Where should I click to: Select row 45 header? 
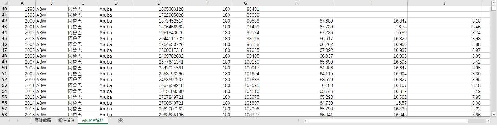pos(4,38)
